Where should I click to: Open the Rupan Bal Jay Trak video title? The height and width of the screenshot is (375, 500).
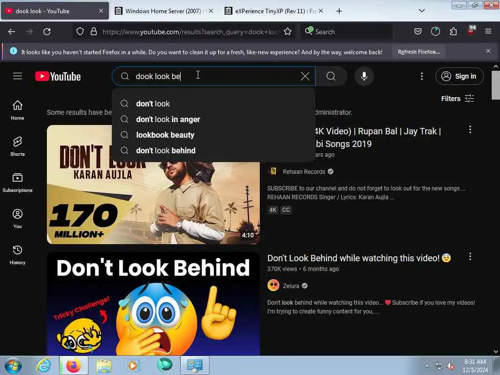point(378,137)
